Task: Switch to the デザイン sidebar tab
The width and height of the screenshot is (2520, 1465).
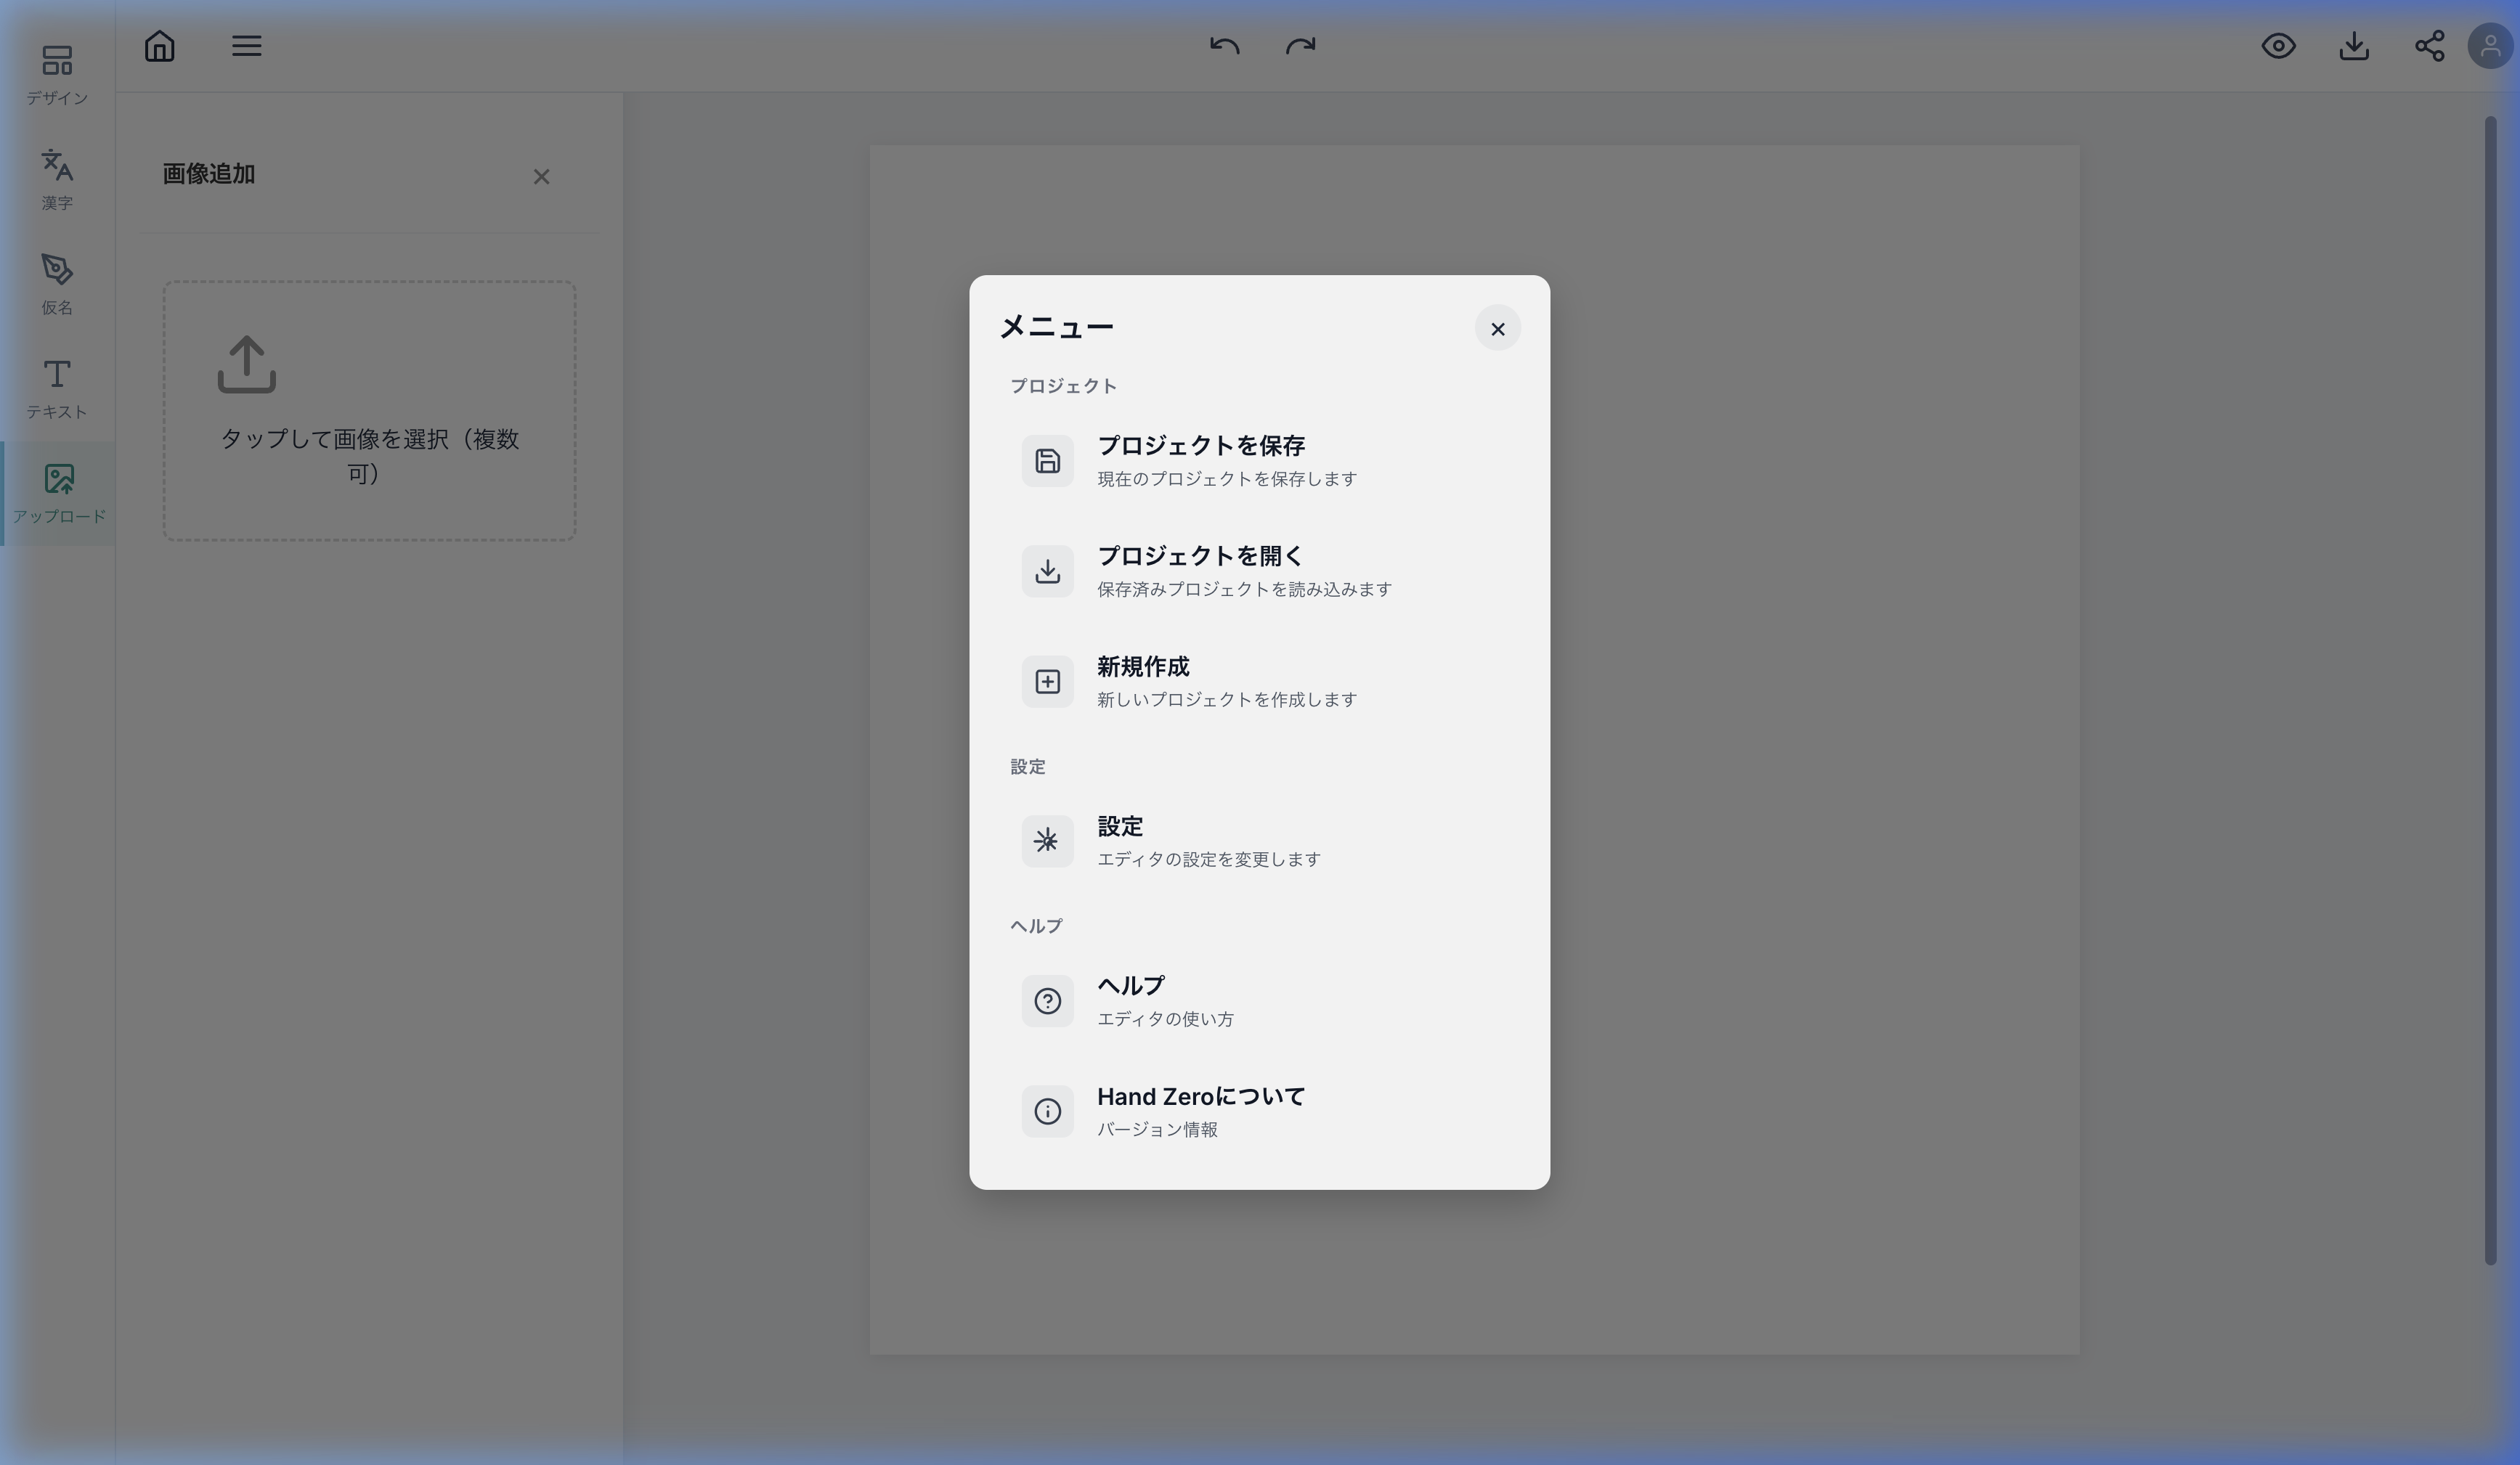Action: click(57, 74)
